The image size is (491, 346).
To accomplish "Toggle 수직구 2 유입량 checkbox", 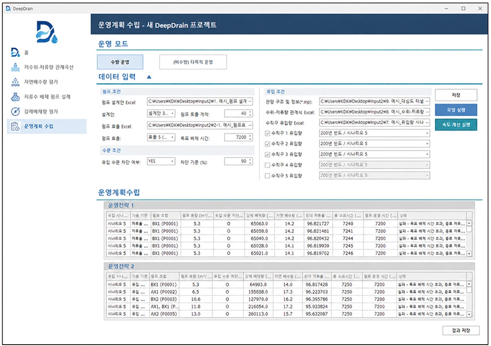I will pyautogui.click(x=267, y=144).
